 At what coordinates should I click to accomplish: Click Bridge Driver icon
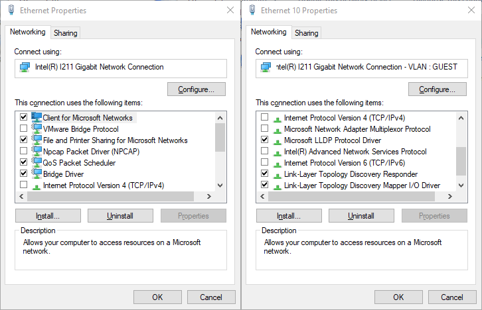click(x=37, y=174)
